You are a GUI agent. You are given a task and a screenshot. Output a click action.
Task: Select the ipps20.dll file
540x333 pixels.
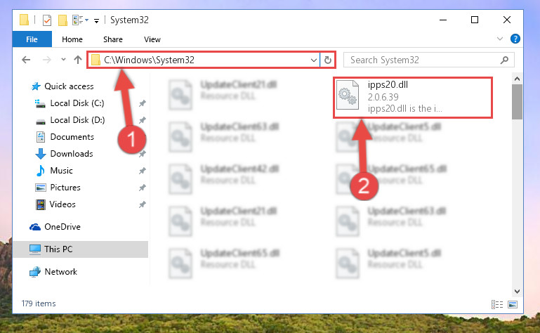413,98
